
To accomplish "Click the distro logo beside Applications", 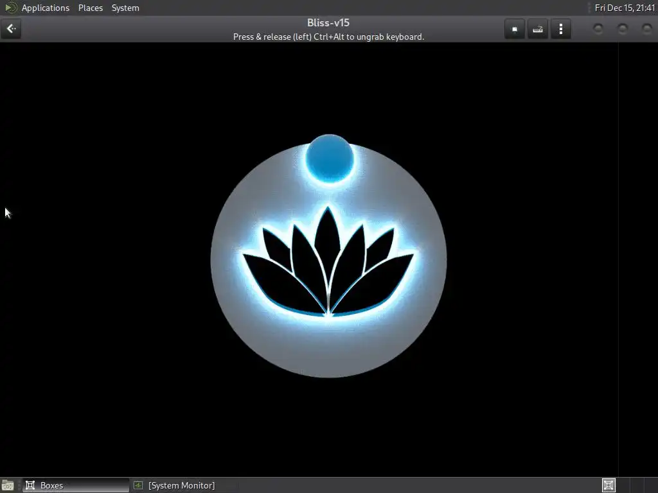I will [x=10, y=8].
